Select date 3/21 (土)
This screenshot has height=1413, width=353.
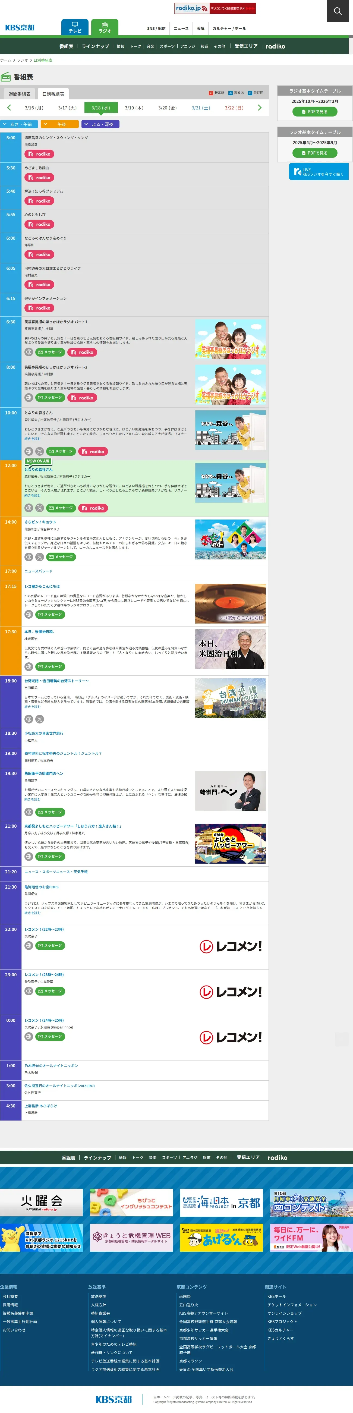[201, 108]
